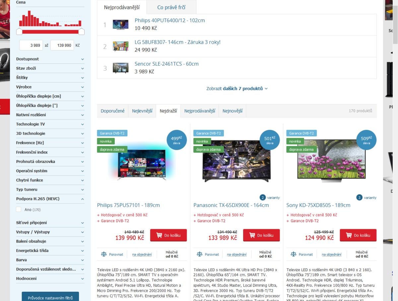Collapse the Podpora H.265 (HEVC) filter
This screenshot has width=398, height=301.
click(50, 199)
